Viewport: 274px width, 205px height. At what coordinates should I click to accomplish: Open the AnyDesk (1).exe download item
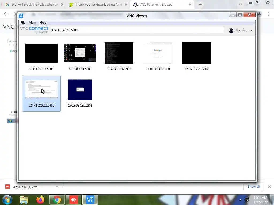coord(25,187)
